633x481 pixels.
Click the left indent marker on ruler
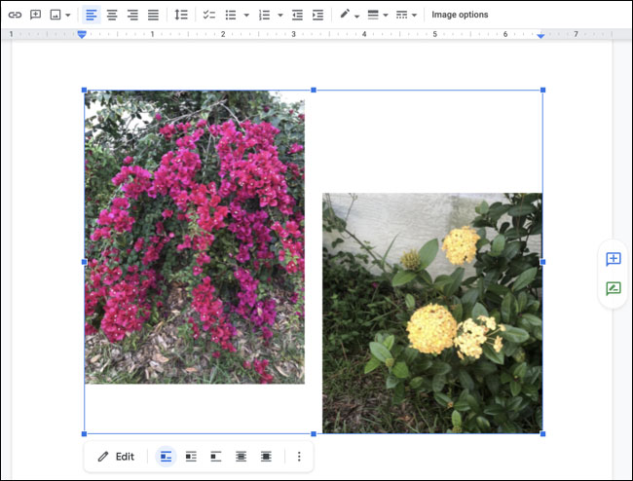coord(82,35)
